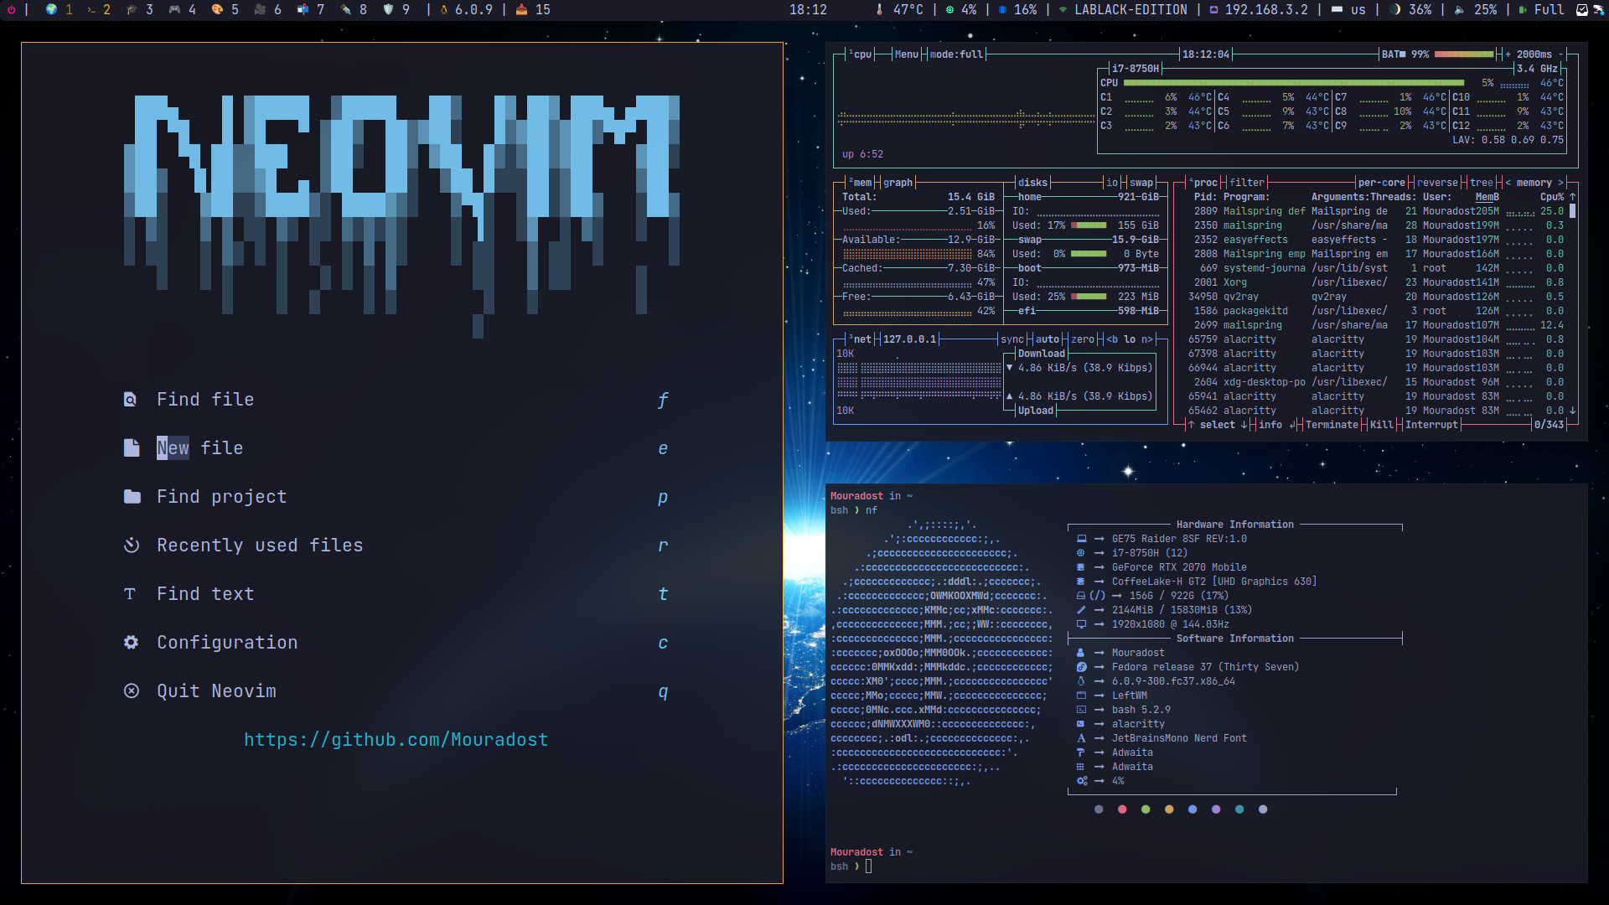Cycle btop mode:full setting
The image size is (1609, 905).
coord(955,54)
